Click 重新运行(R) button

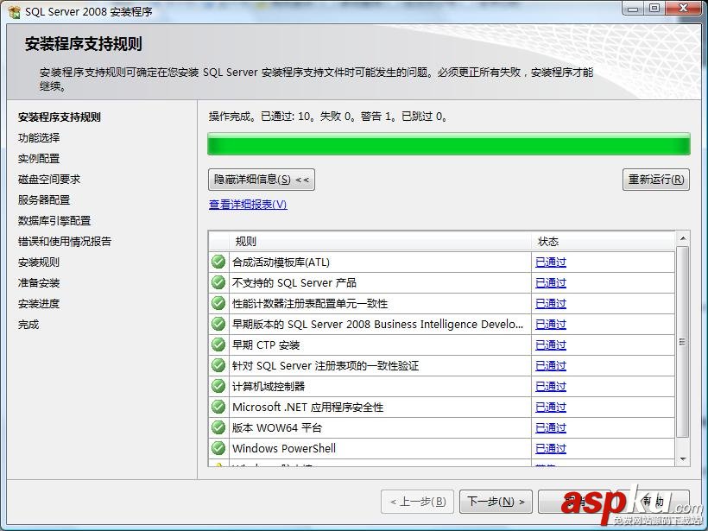click(656, 180)
